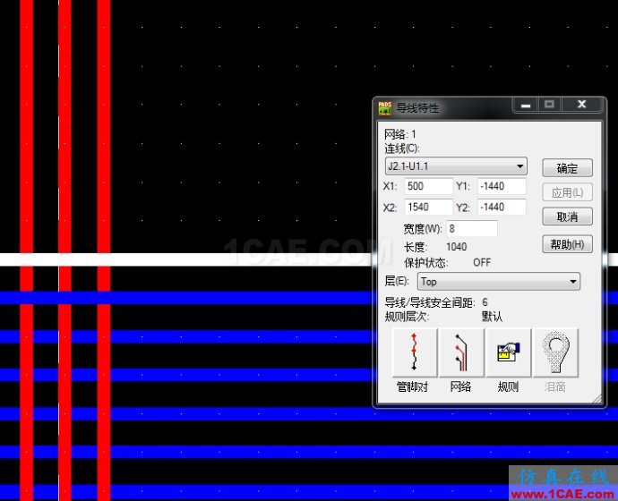Click the 网络: 1 label
The height and width of the screenshot is (501, 618).
(400, 134)
